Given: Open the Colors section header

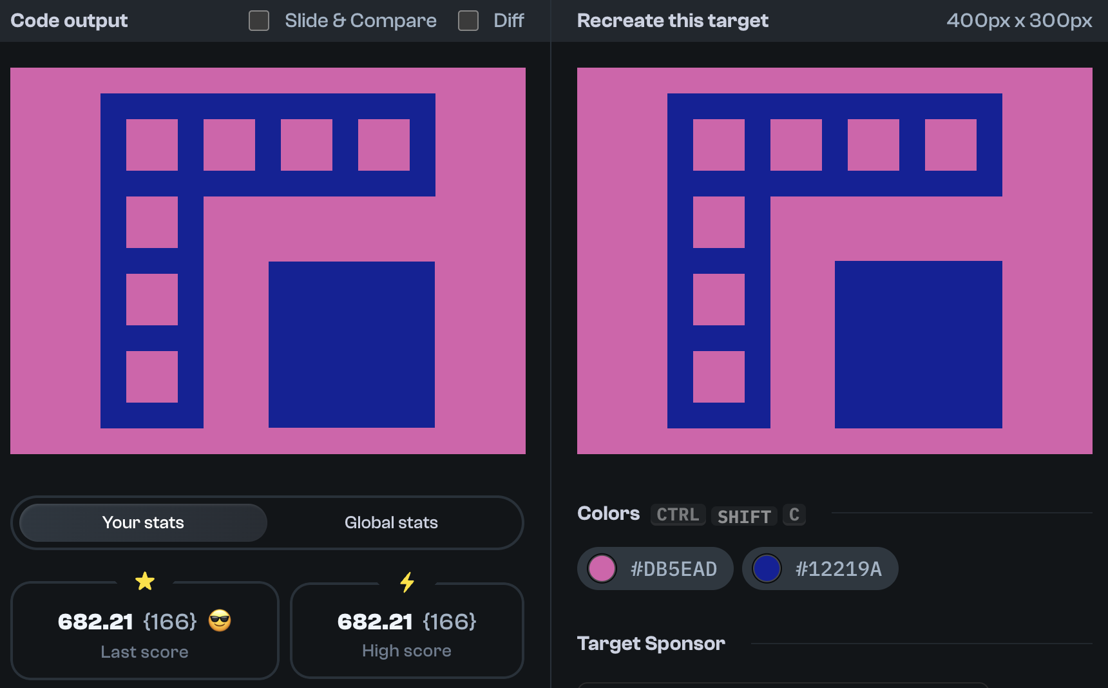Looking at the screenshot, I should coord(608,513).
